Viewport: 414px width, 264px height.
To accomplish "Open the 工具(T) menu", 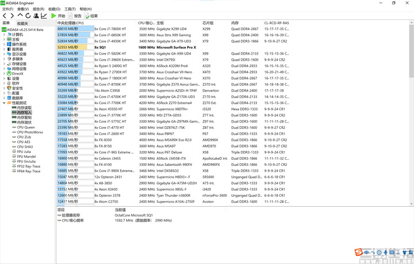I will 70,9.
